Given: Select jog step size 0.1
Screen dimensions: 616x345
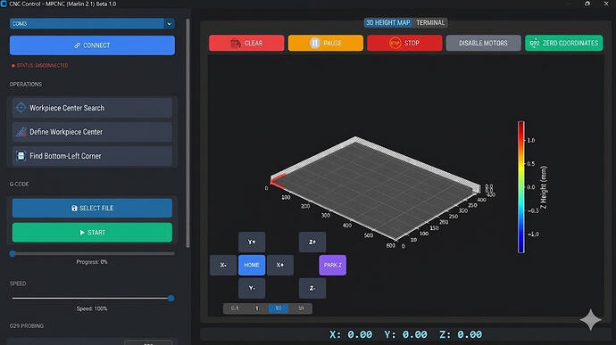Looking at the screenshot, I should [235, 308].
